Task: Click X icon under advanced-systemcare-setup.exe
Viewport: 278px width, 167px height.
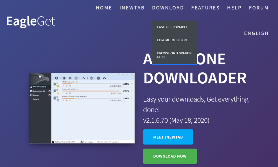Action: point(70,100)
